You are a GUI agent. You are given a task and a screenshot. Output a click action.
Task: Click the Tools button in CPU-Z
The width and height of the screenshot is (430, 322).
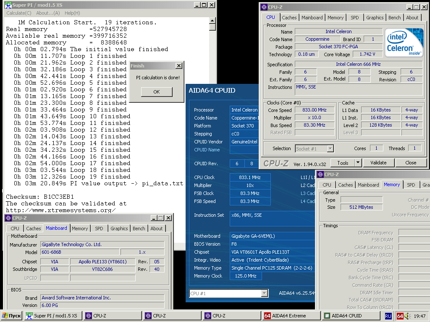pyautogui.click(x=343, y=163)
